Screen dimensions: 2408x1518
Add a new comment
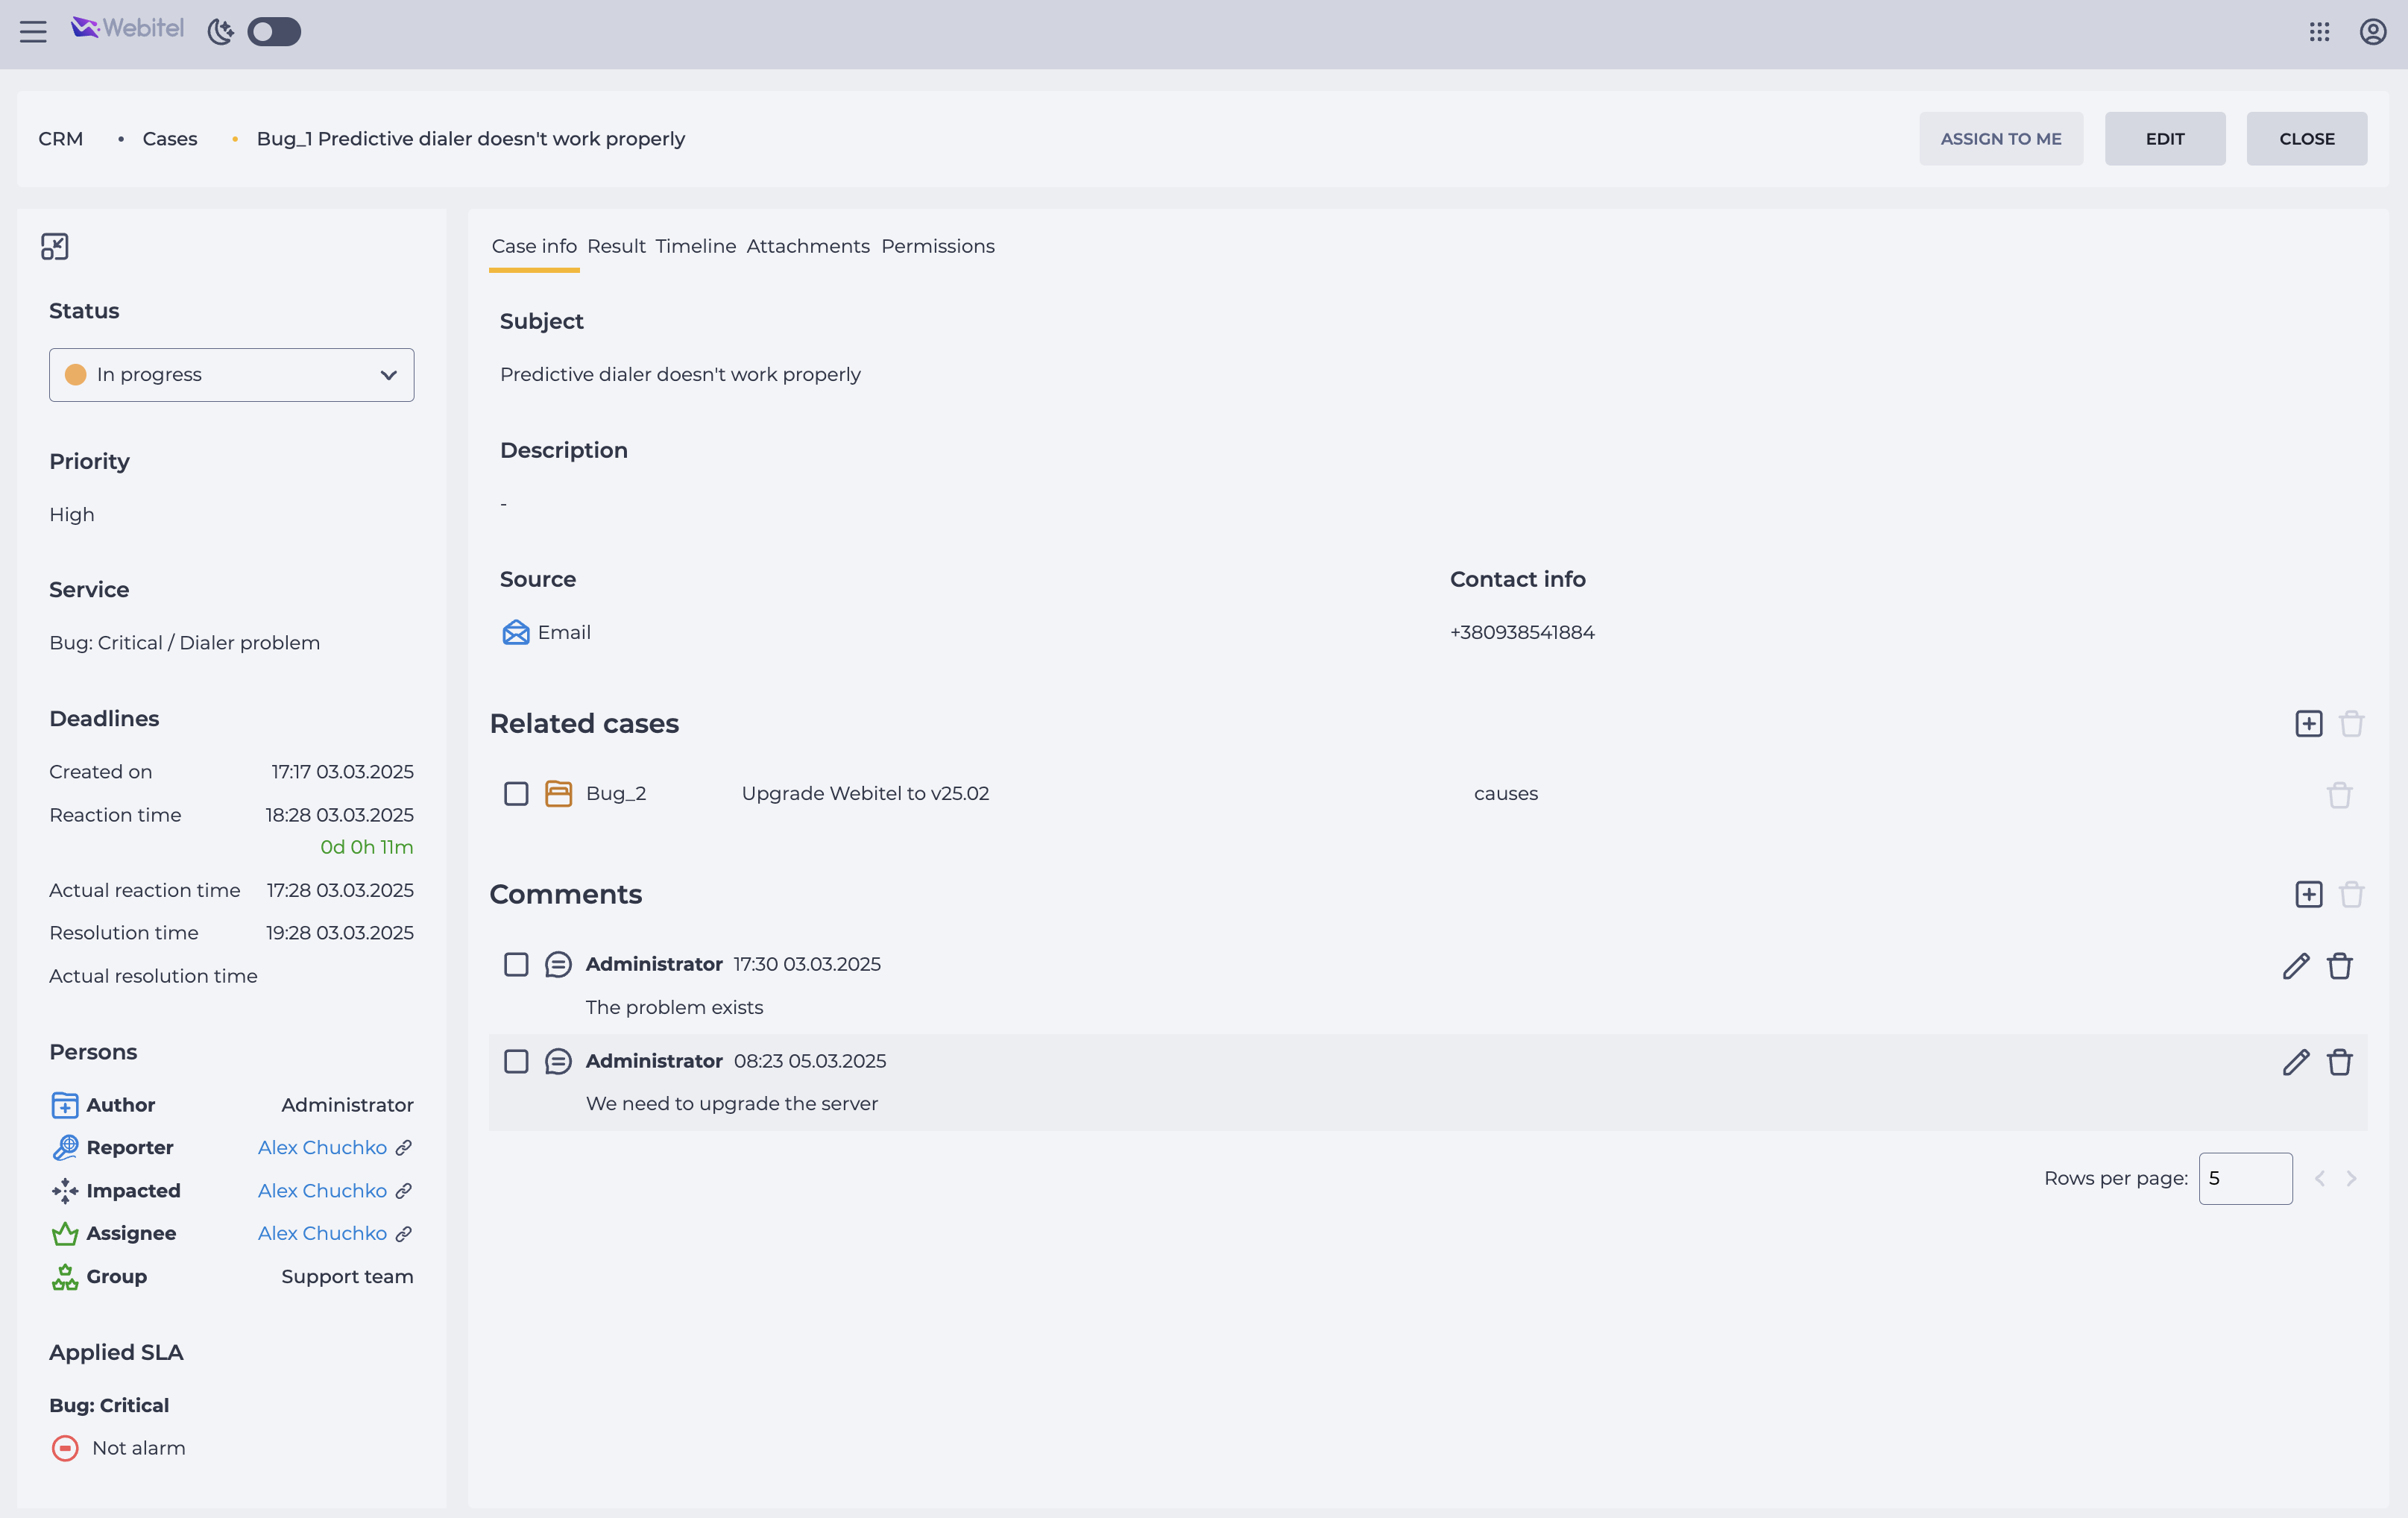pyautogui.click(x=2308, y=894)
